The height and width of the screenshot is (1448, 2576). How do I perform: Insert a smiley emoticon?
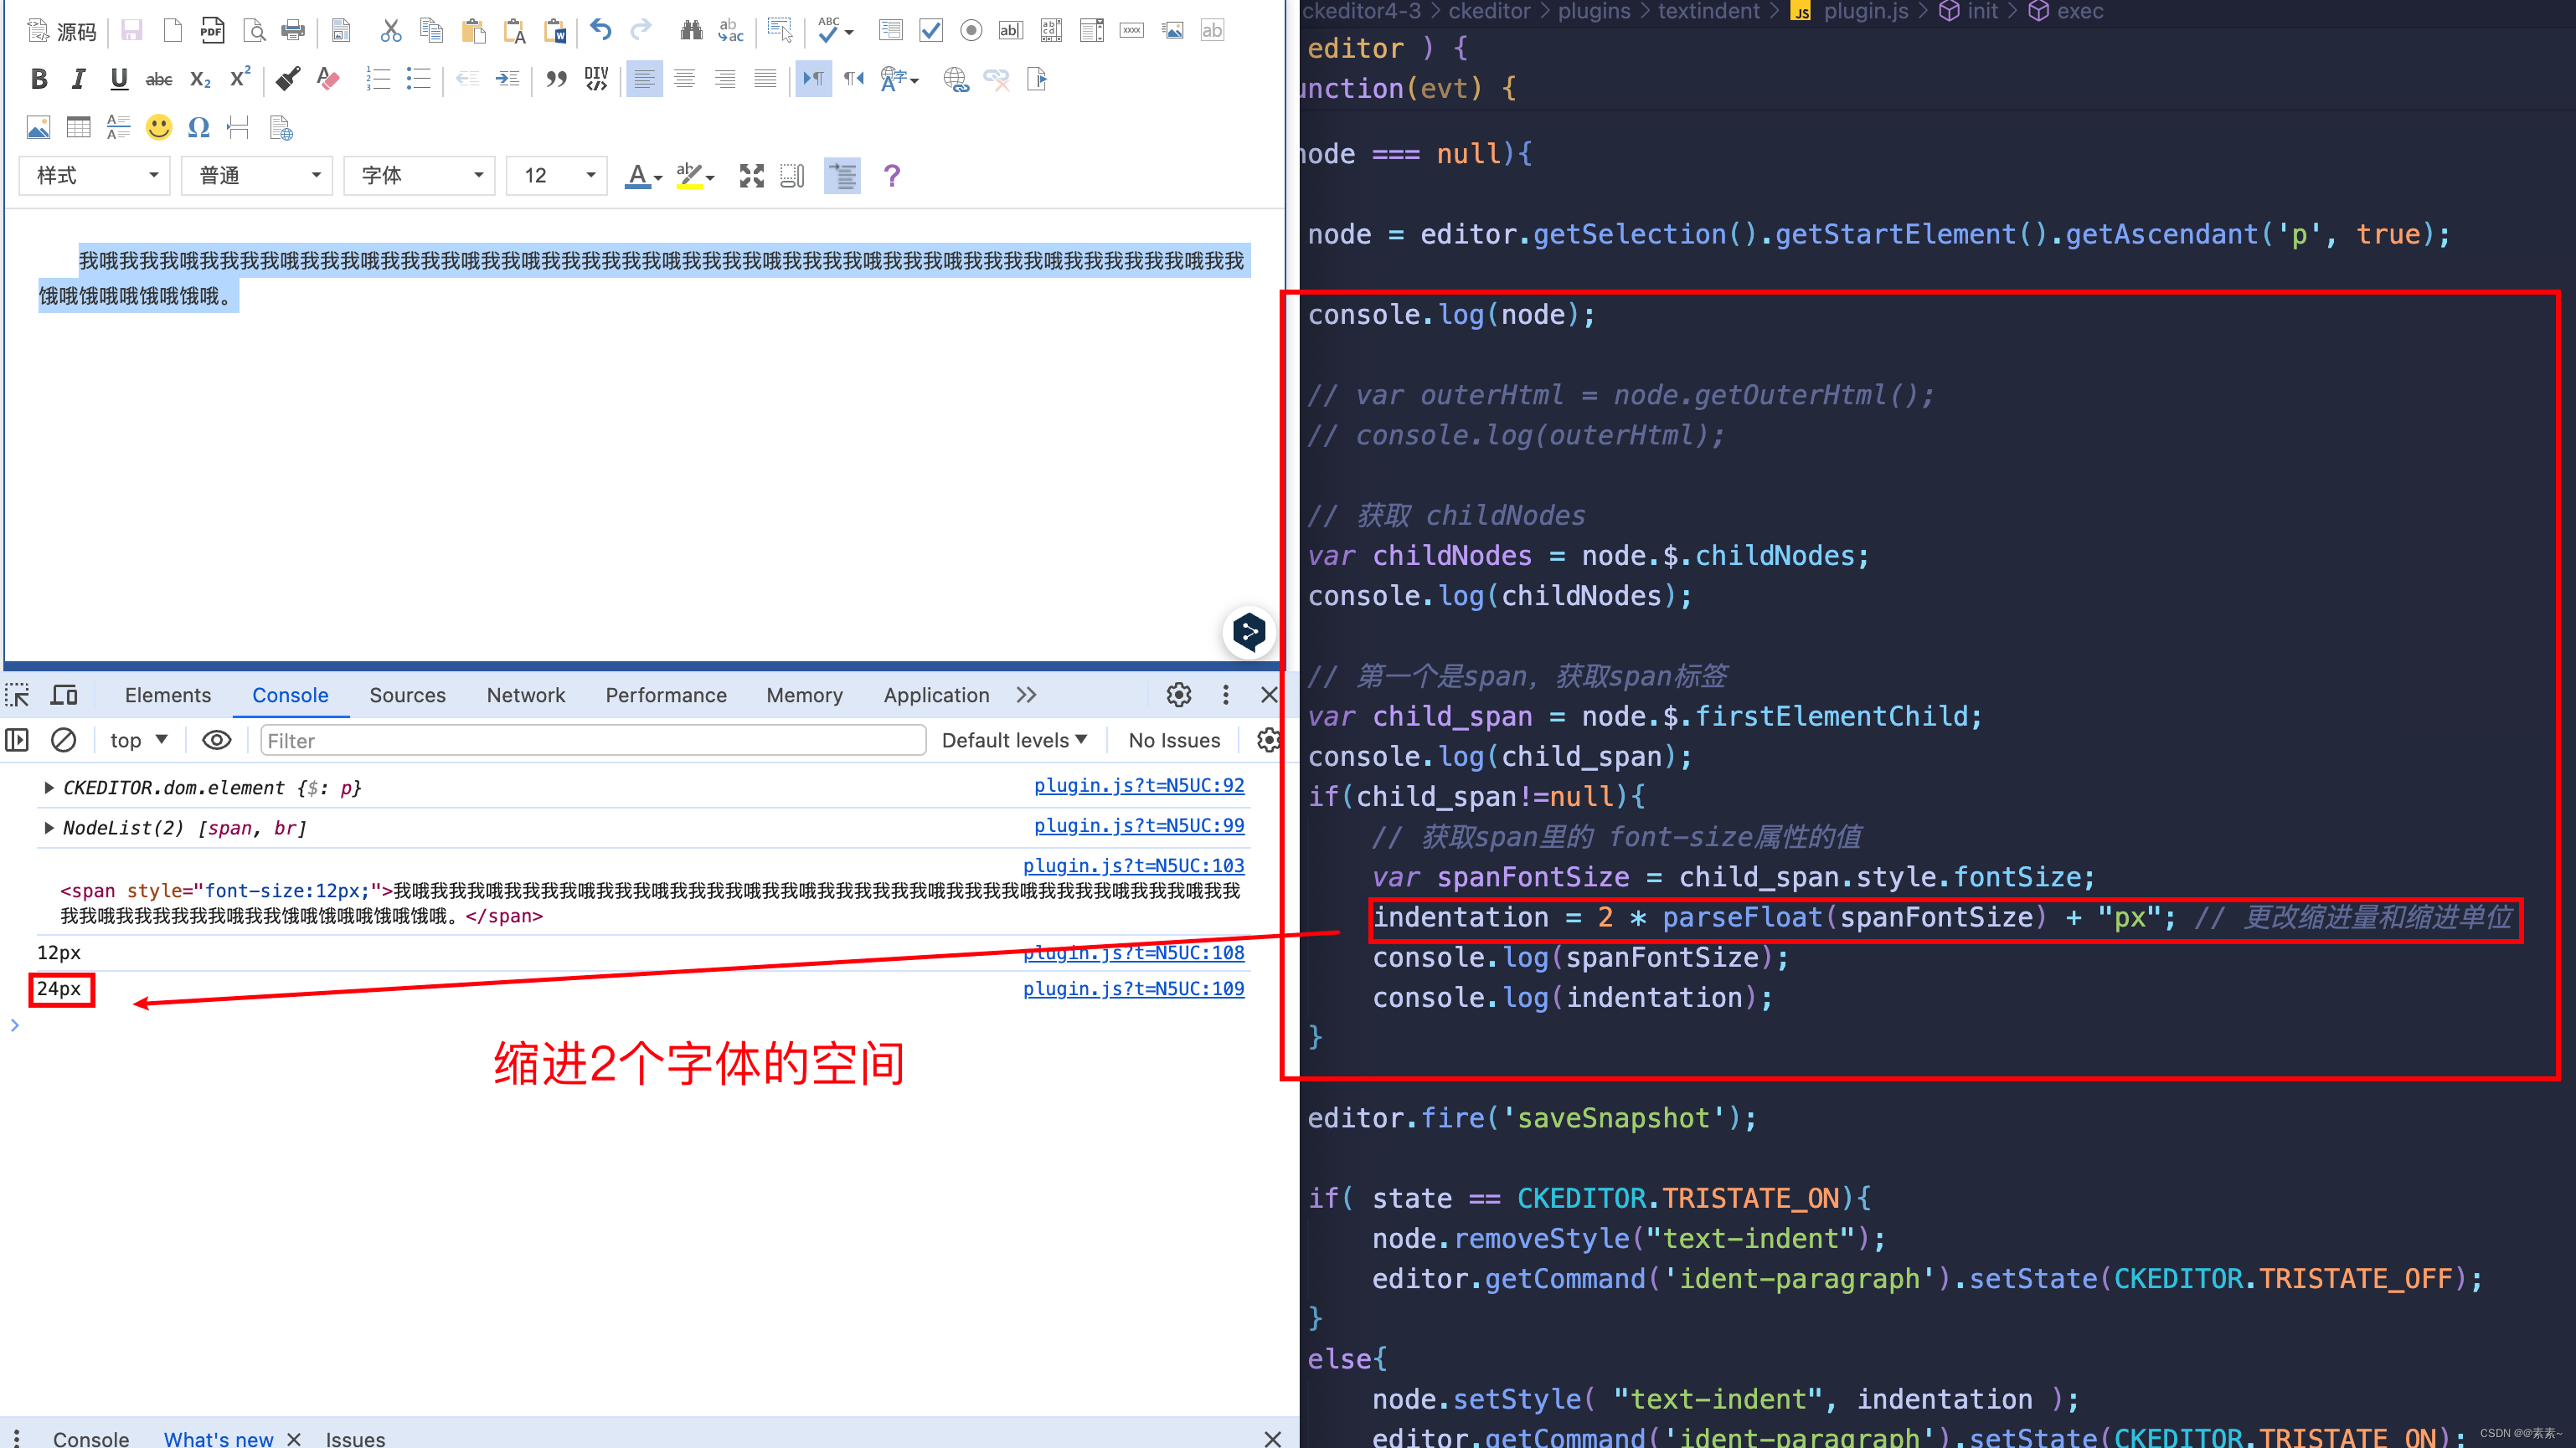(158, 127)
